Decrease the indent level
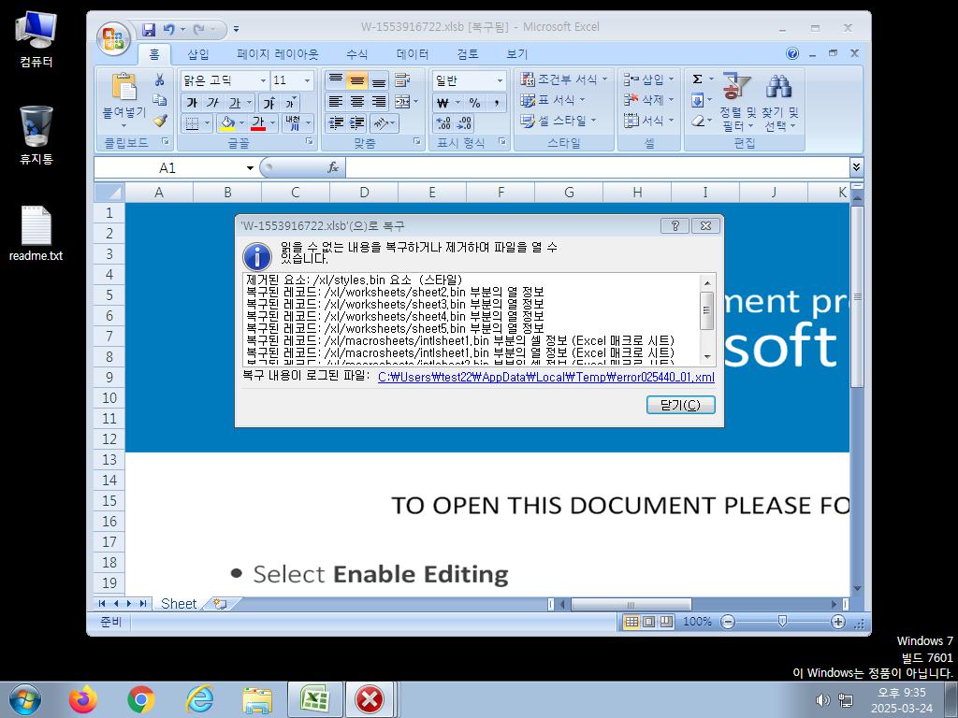The height and width of the screenshot is (718, 958). (336, 123)
